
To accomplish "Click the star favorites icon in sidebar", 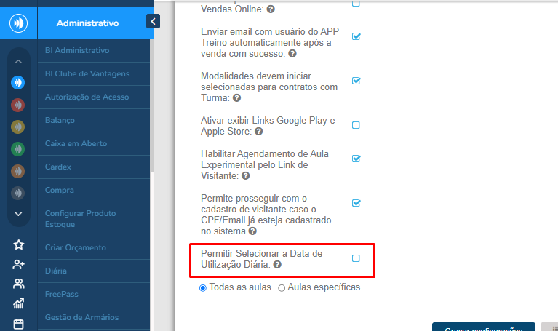I will coord(19,244).
